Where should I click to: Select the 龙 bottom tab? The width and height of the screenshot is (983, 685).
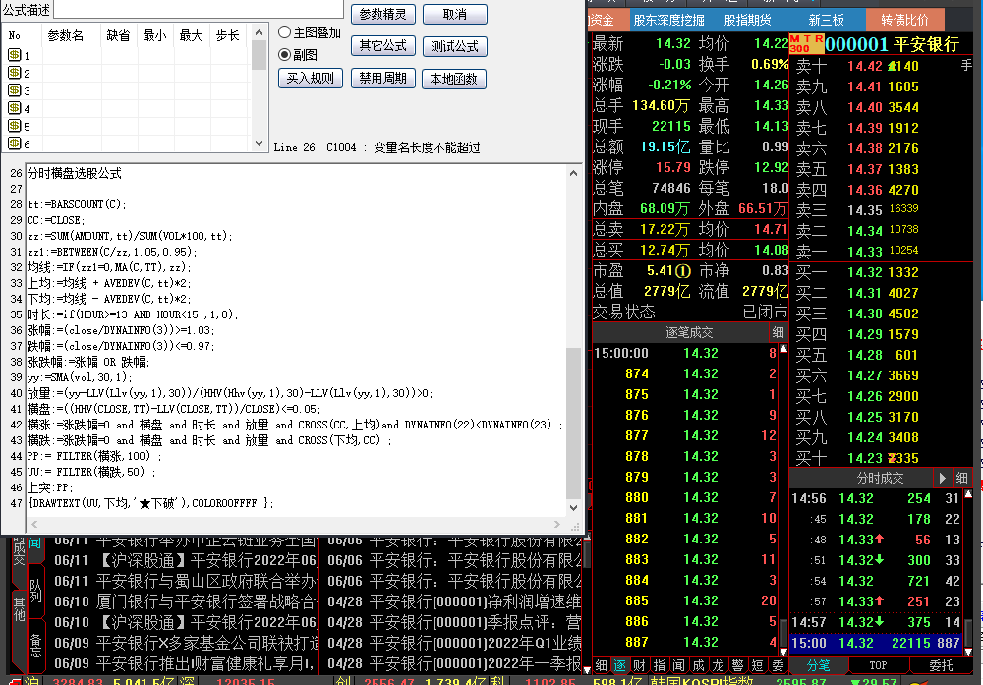(x=719, y=665)
